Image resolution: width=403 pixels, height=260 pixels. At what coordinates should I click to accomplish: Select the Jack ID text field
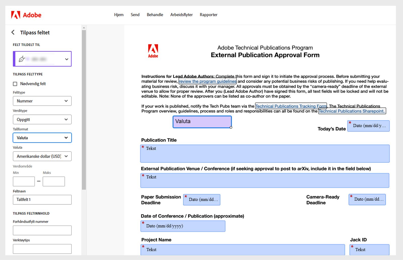point(370,250)
